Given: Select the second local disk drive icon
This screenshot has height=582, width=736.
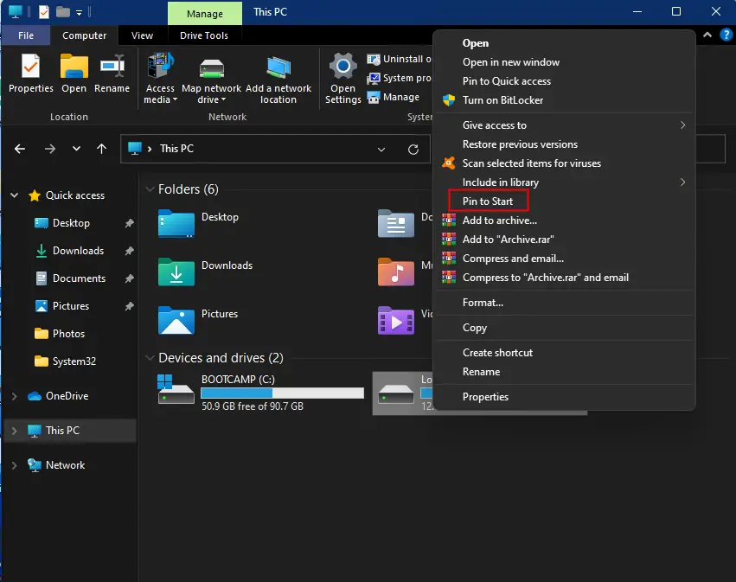Looking at the screenshot, I should 396,393.
